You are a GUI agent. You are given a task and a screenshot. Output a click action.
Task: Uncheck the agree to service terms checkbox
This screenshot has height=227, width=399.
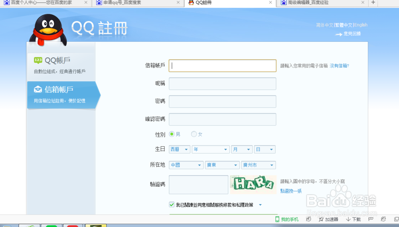click(172, 205)
